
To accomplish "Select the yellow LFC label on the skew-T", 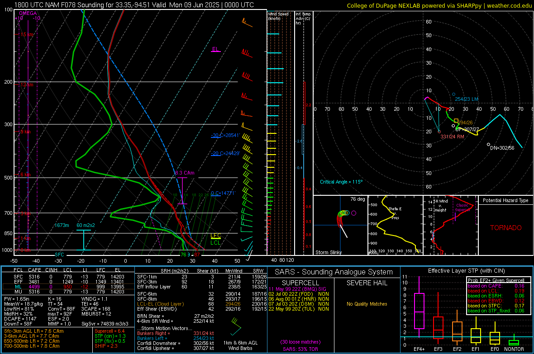I will click(215, 236).
